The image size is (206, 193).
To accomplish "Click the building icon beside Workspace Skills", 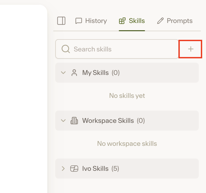I will coord(74,121).
